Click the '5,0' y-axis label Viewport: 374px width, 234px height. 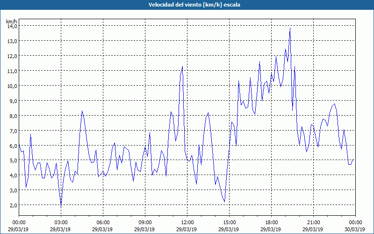[x=13, y=161]
